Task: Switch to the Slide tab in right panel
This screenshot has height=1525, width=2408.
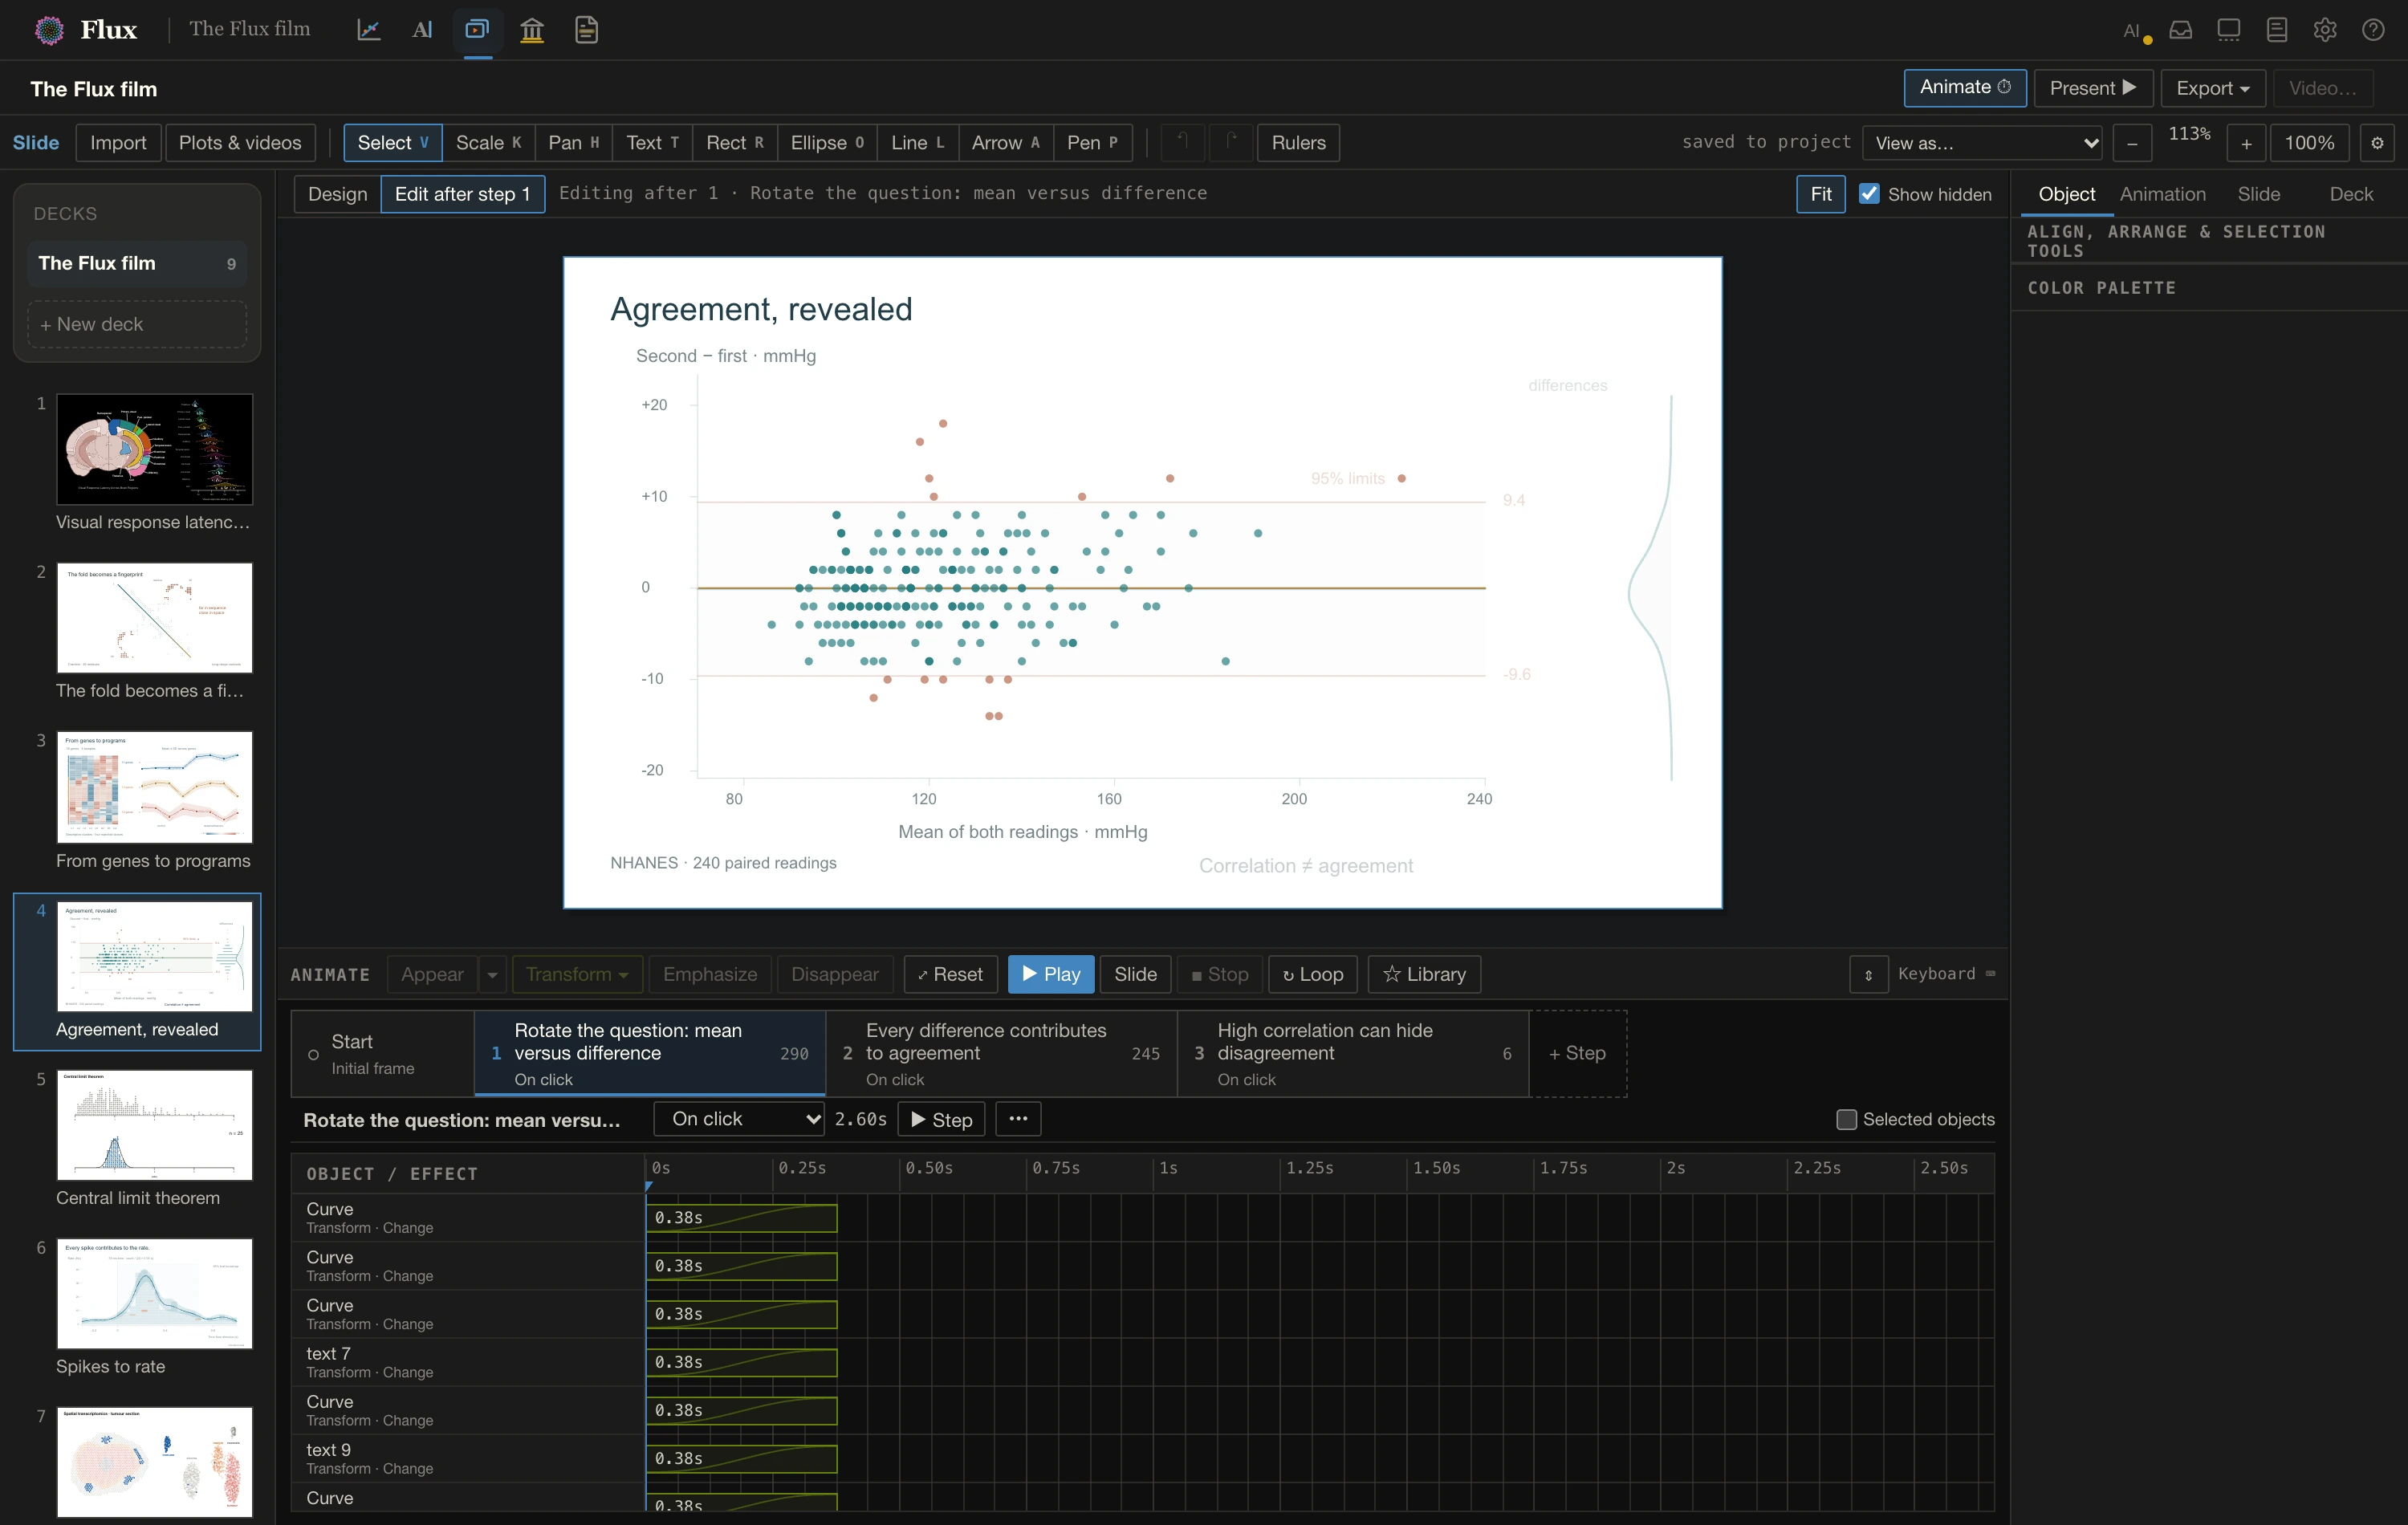Action: [x=2258, y=194]
